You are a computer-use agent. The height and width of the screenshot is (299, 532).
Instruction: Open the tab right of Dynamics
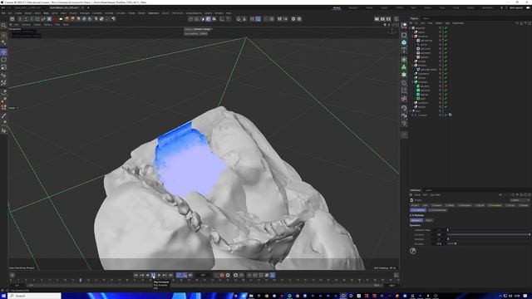(x=429, y=220)
